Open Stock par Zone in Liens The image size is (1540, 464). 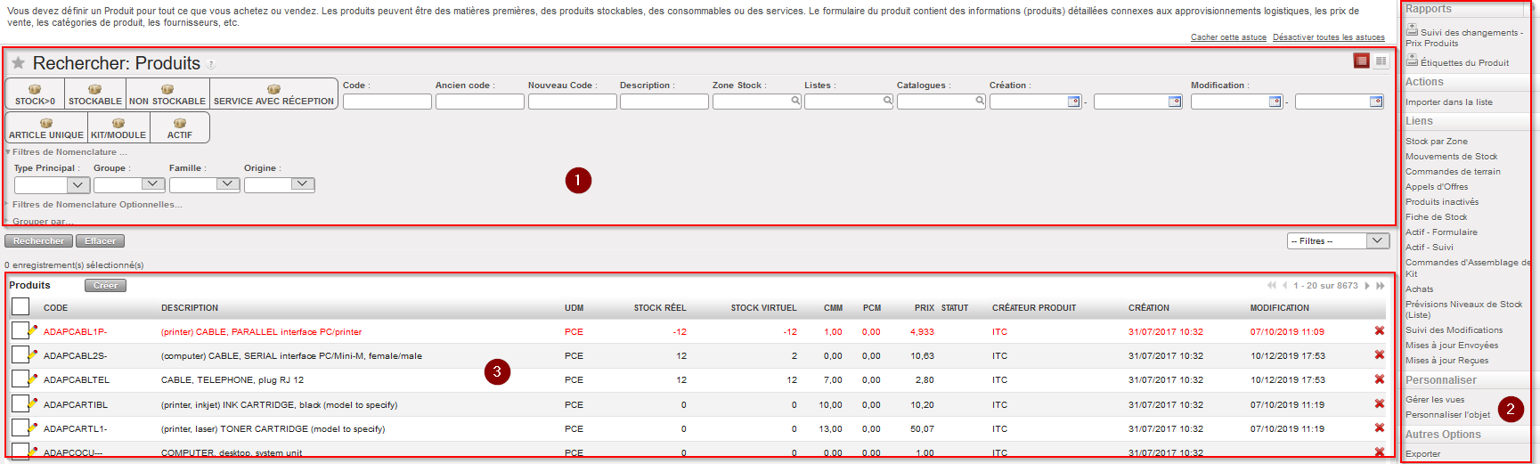click(1436, 142)
